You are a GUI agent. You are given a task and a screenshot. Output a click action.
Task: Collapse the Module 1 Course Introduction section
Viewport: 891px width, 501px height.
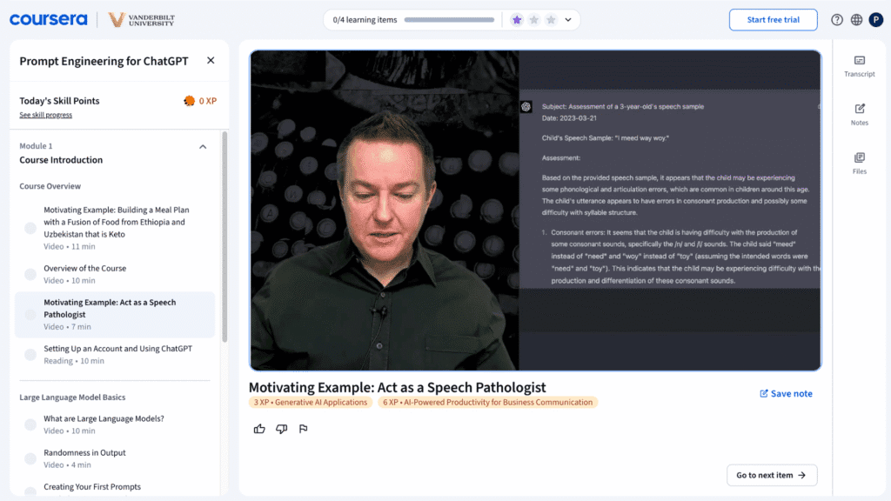pos(203,146)
